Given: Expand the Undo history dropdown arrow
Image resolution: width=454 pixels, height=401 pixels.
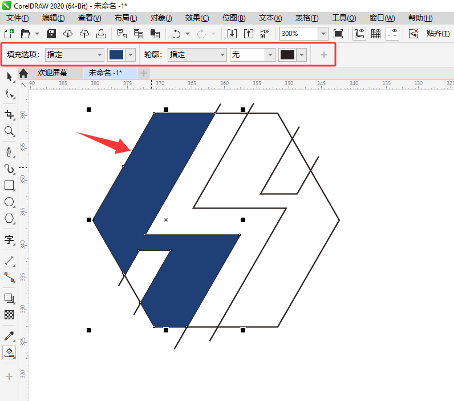Looking at the screenshot, I should (x=188, y=34).
